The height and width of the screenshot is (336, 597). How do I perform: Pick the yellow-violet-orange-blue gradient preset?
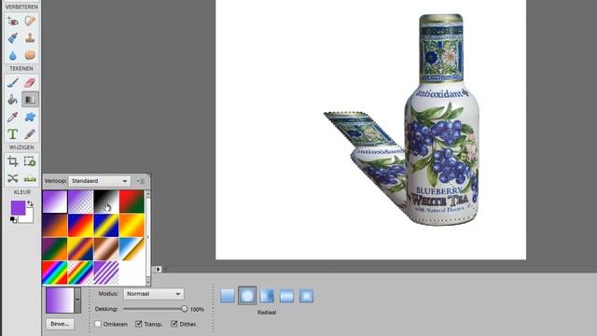[80, 249]
